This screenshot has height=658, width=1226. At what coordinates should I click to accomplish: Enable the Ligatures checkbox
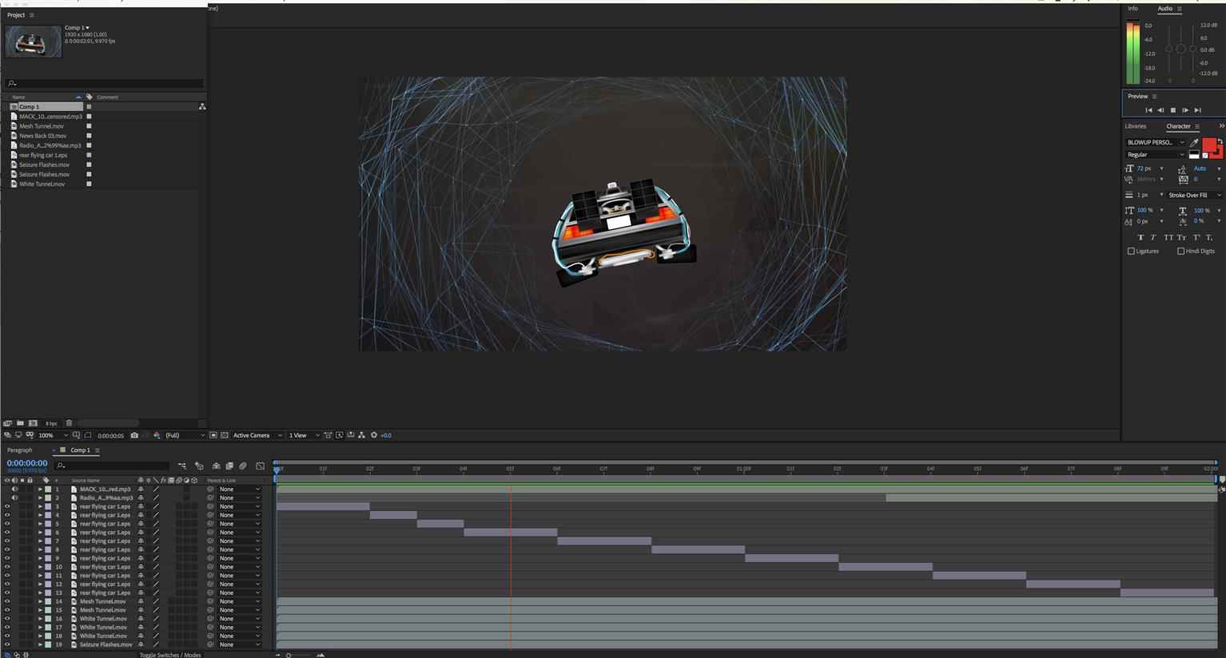click(x=1131, y=251)
